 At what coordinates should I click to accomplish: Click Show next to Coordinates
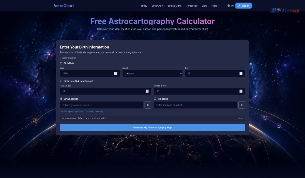click(x=240, y=118)
